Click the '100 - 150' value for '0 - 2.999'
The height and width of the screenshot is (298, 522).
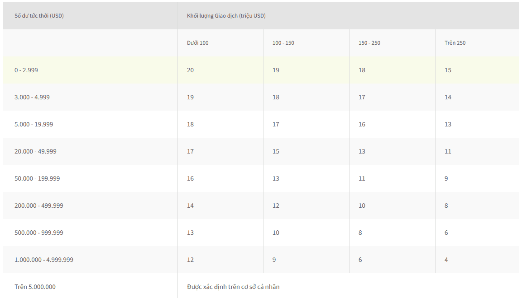click(276, 70)
